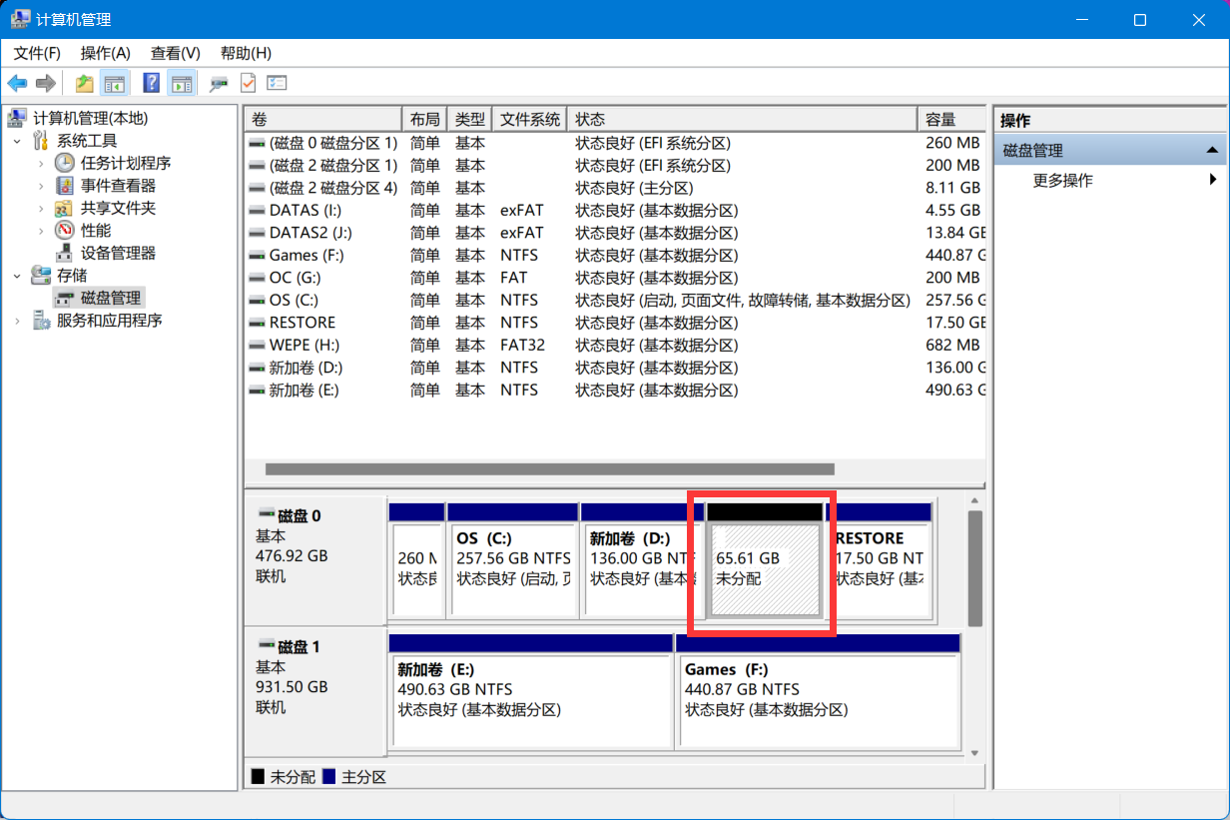Toggle the Show/Hide Console Tree button
The height and width of the screenshot is (820, 1230).
point(115,83)
